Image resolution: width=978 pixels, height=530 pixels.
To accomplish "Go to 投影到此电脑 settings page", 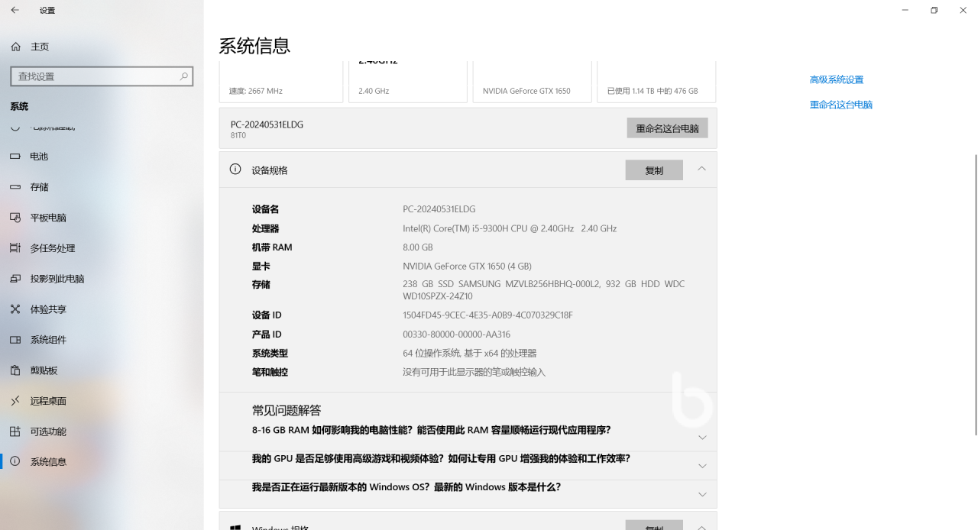I will coord(57,279).
